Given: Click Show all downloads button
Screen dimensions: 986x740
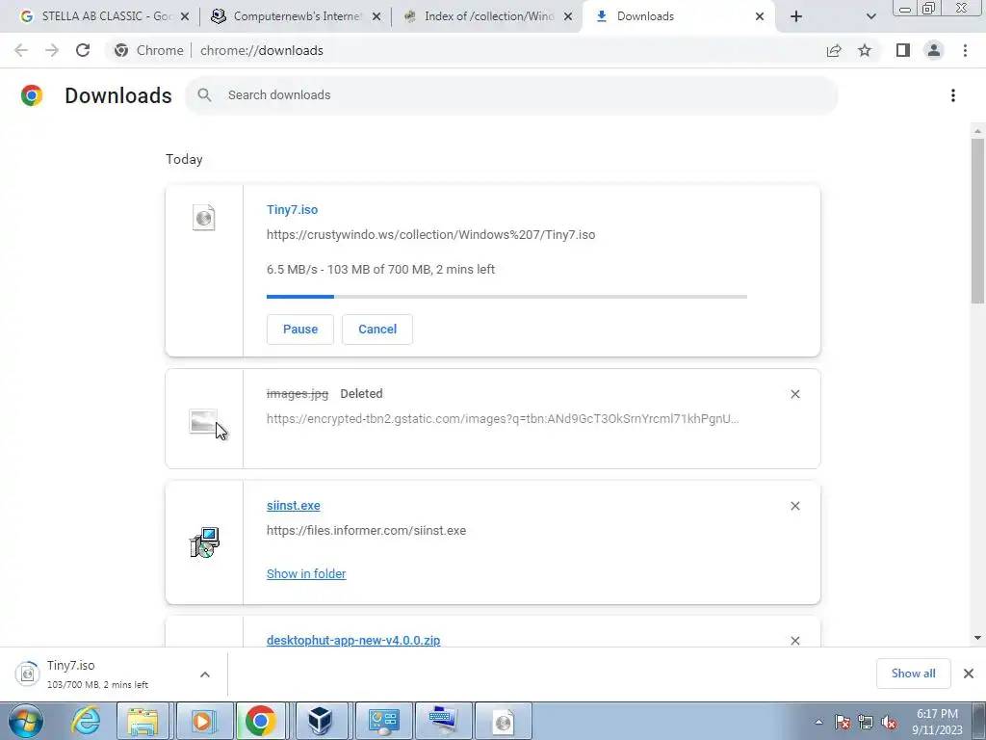Looking at the screenshot, I should pos(913,674).
